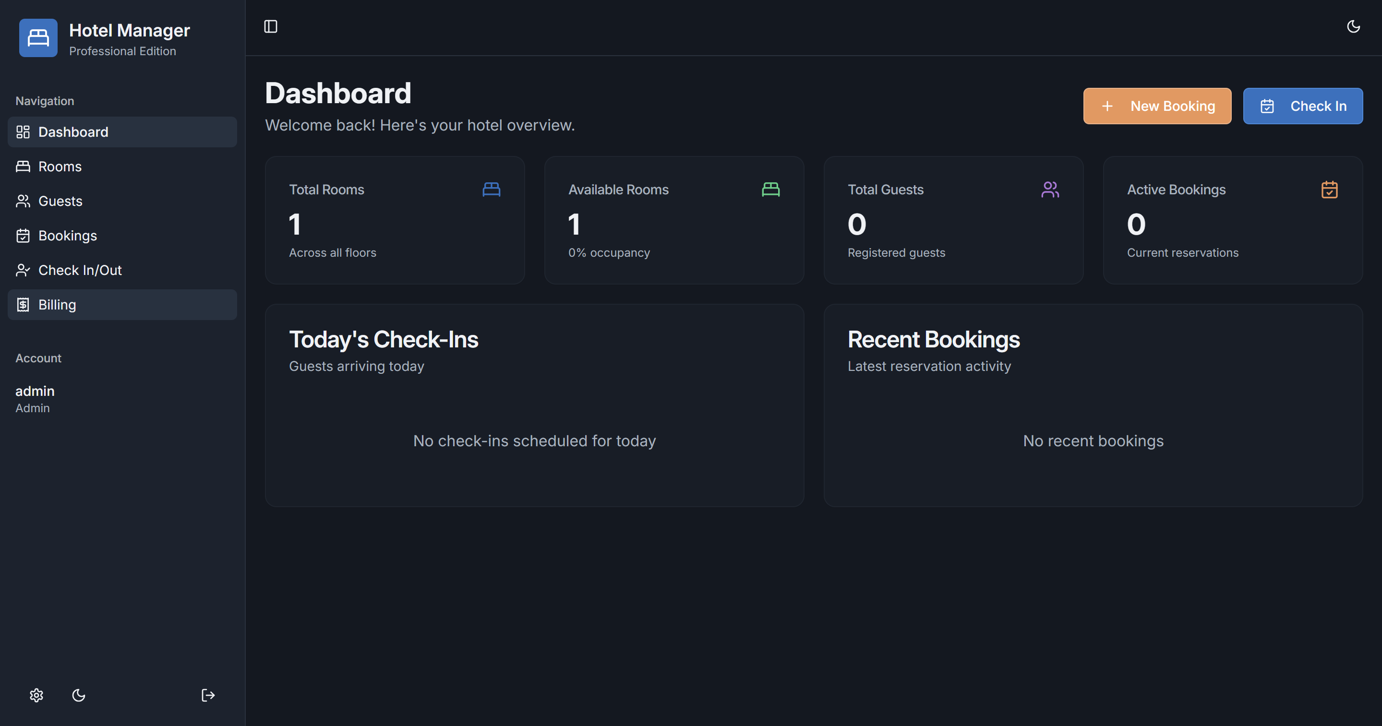Go to the Rooms page
This screenshot has width=1382, height=726.
click(60, 167)
